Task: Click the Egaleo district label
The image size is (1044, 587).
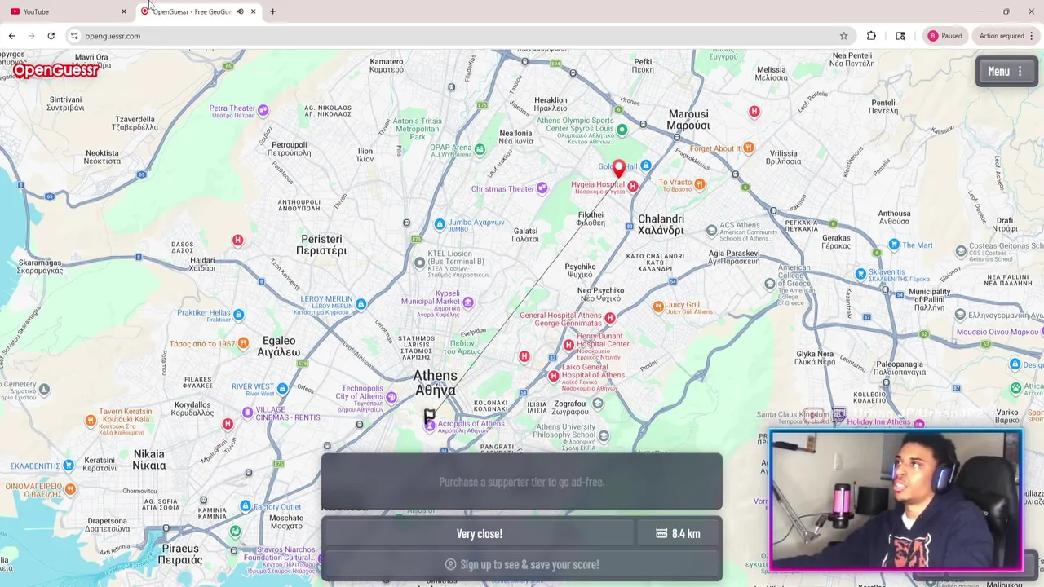Action: pos(279,346)
